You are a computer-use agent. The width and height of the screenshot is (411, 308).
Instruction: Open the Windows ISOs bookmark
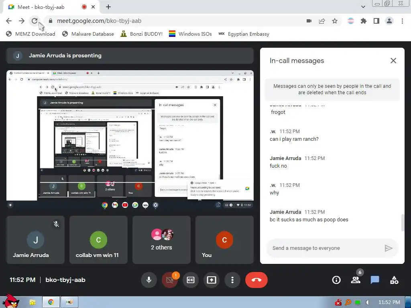coord(190,34)
